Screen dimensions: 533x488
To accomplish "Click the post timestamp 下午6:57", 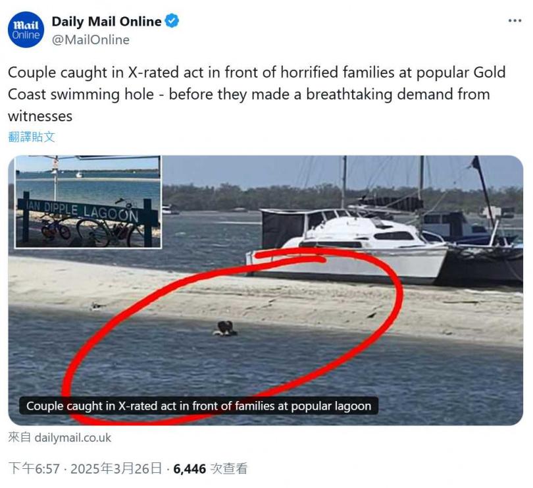I will [x=34, y=469].
